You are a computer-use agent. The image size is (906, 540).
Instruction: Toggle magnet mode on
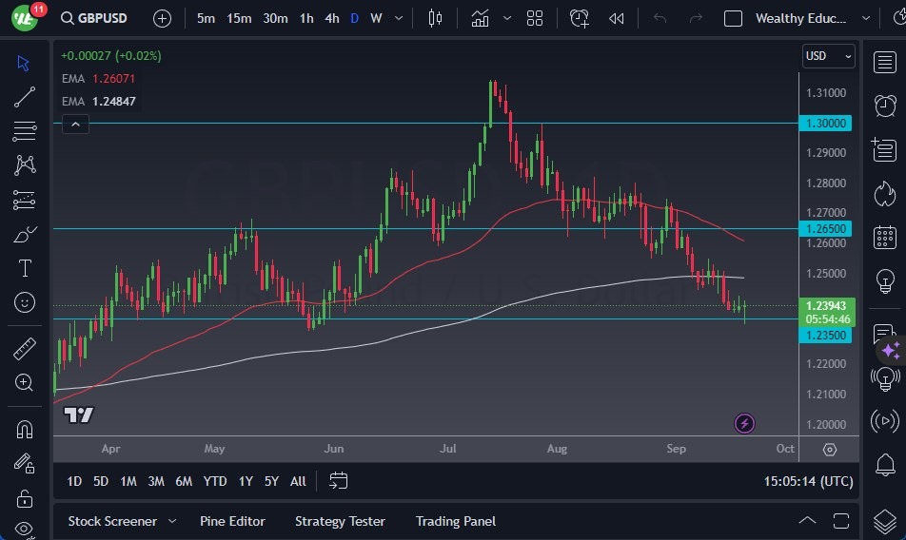click(25, 429)
